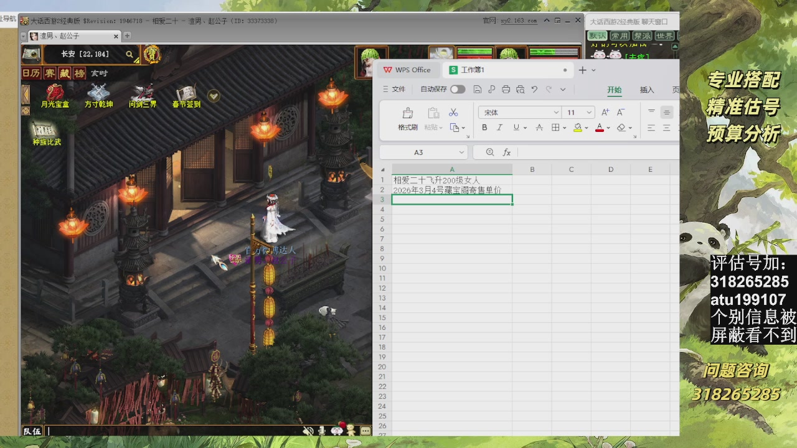Click the 日历 button in game

[31, 73]
